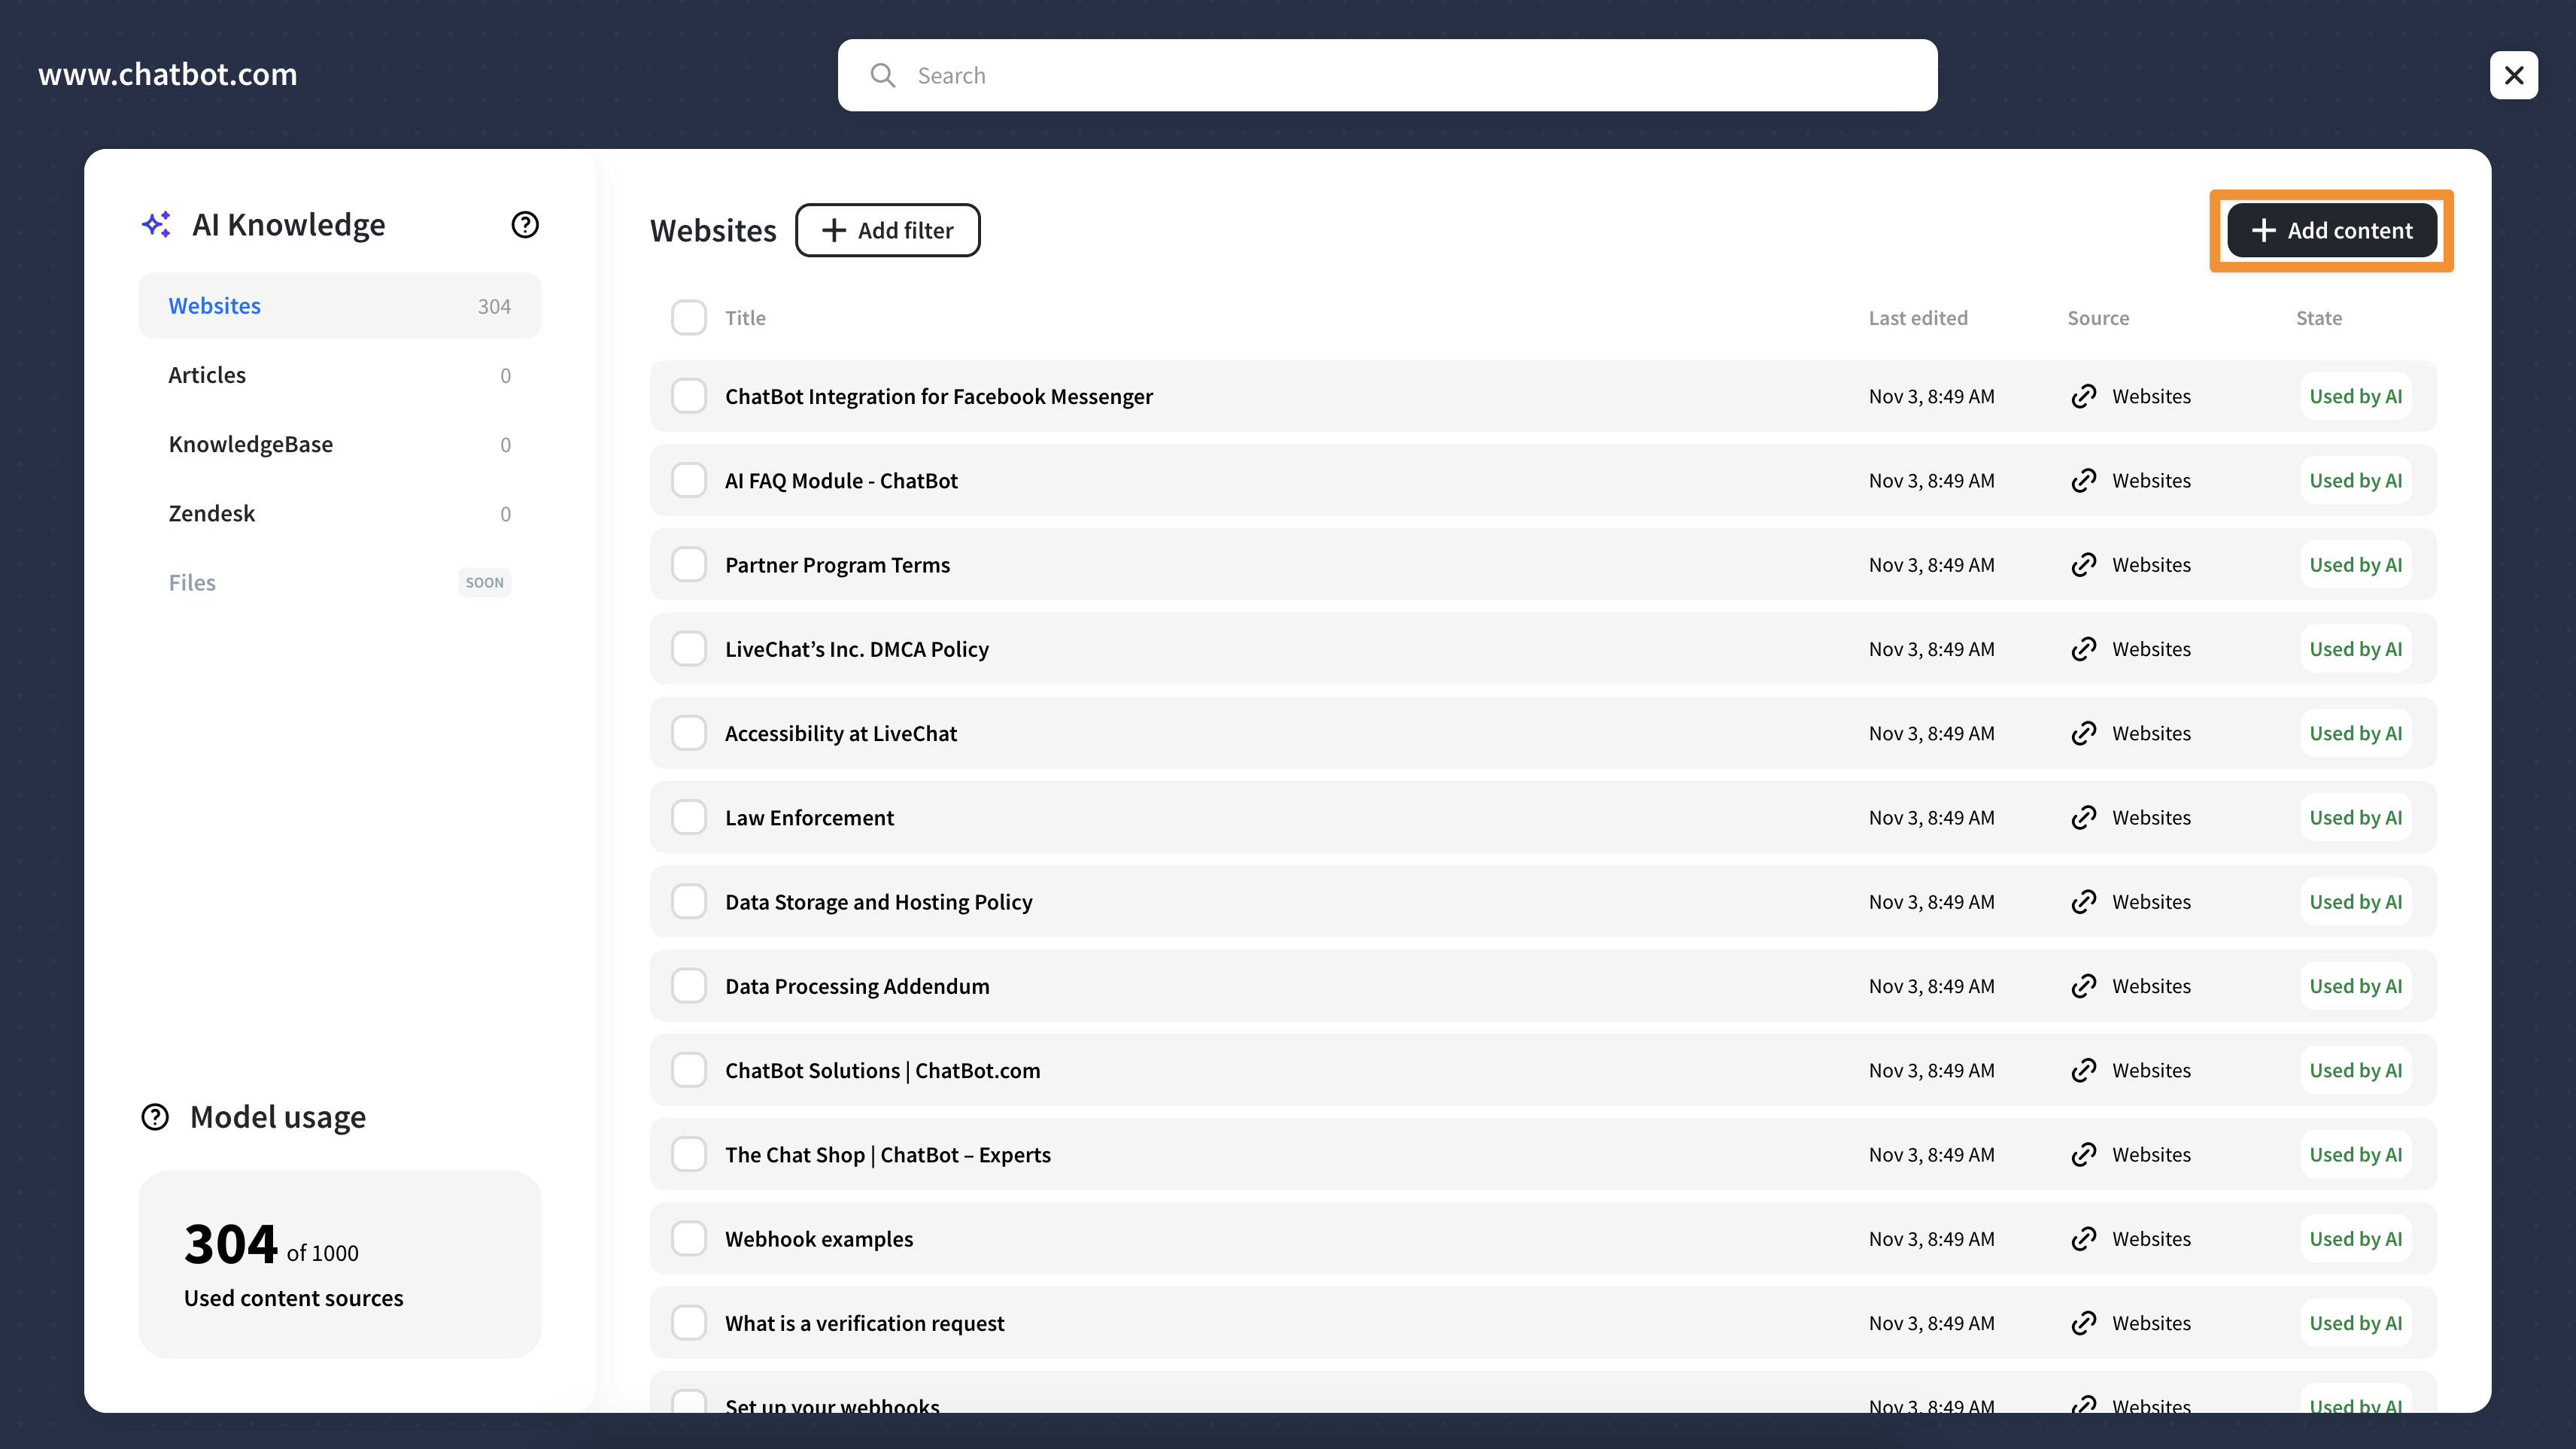Click the Model usage help icon
Image resolution: width=2576 pixels, height=1449 pixels.
tap(155, 1117)
